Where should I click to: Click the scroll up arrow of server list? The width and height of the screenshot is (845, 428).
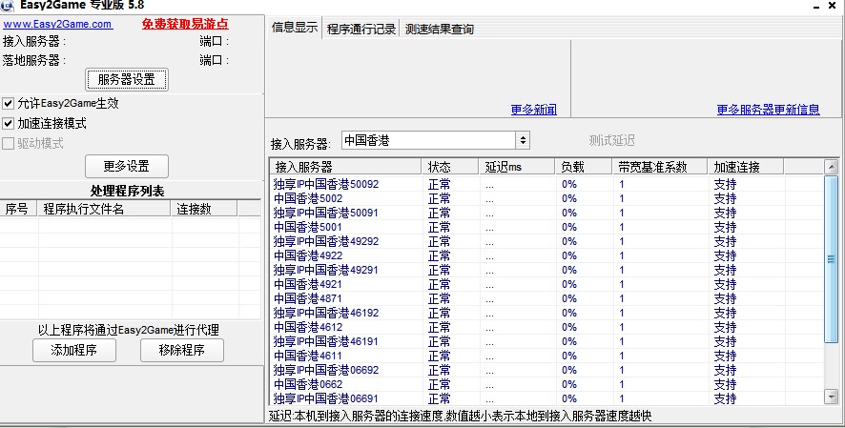(x=831, y=167)
